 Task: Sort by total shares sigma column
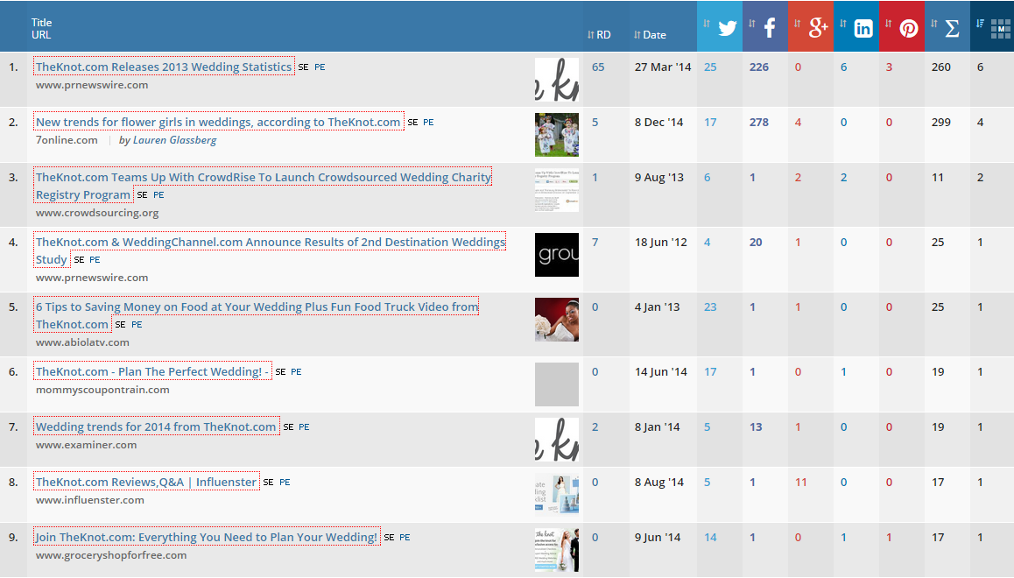(x=947, y=26)
